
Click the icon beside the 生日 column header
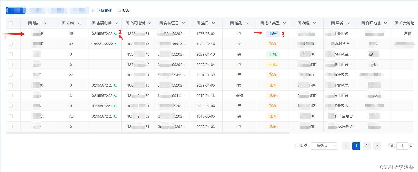pyautogui.click(x=198, y=23)
